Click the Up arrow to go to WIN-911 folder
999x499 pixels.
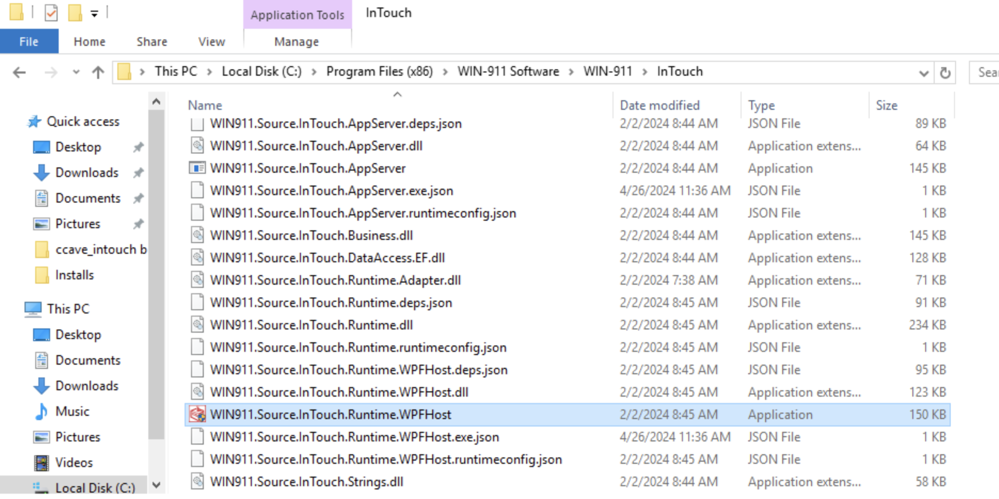(x=98, y=72)
